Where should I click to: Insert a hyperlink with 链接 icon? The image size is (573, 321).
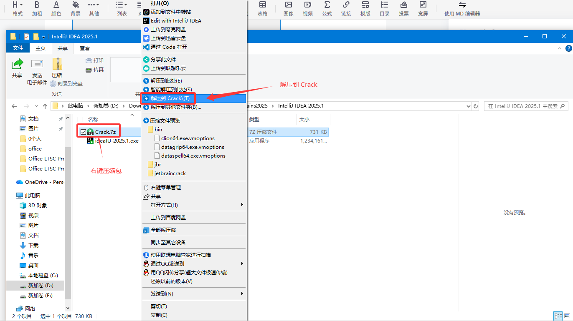point(346,5)
